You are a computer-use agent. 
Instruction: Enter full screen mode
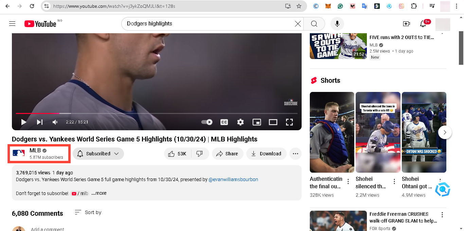[x=289, y=122]
